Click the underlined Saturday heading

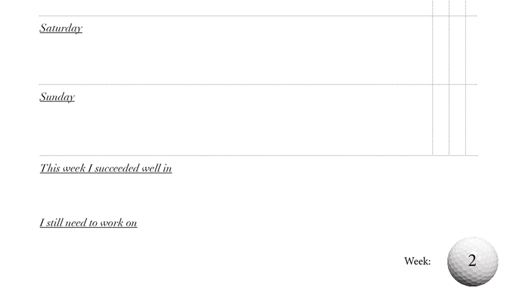point(61,28)
